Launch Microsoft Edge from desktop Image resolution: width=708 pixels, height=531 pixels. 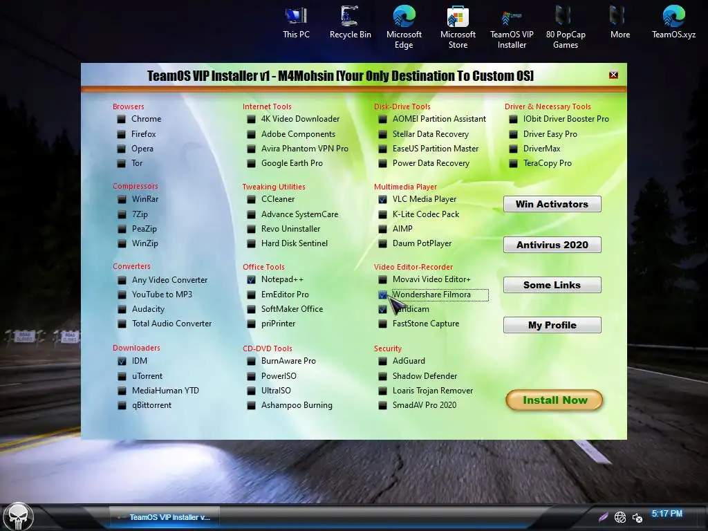(x=404, y=27)
